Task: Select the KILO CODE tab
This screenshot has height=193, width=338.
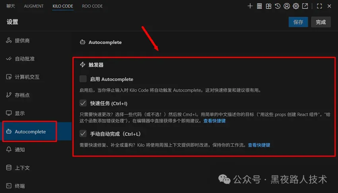Action: click(63, 6)
